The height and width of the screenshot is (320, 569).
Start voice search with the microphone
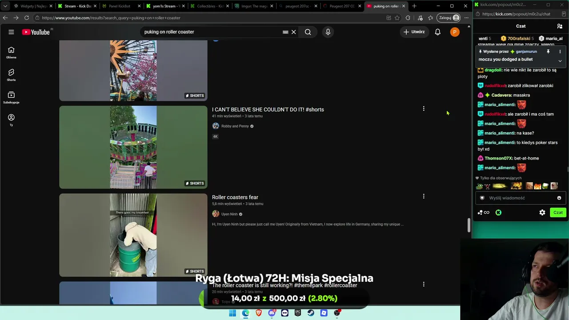pyautogui.click(x=328, y=32)
